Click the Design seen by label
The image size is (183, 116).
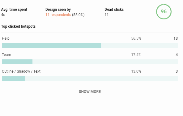click(58, 10)
